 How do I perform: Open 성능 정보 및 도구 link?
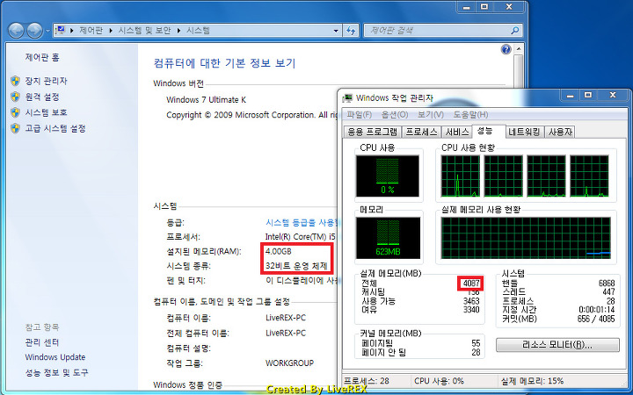[x=56, y=372]
